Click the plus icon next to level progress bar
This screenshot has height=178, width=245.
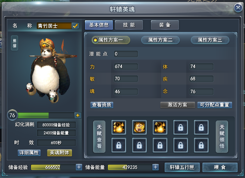(78, 115)
